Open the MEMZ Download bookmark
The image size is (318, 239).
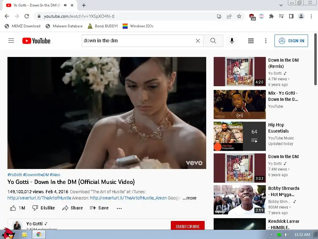[x=23, y=26]
